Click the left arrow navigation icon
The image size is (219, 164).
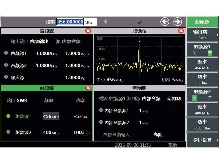(x=165, y=22)
